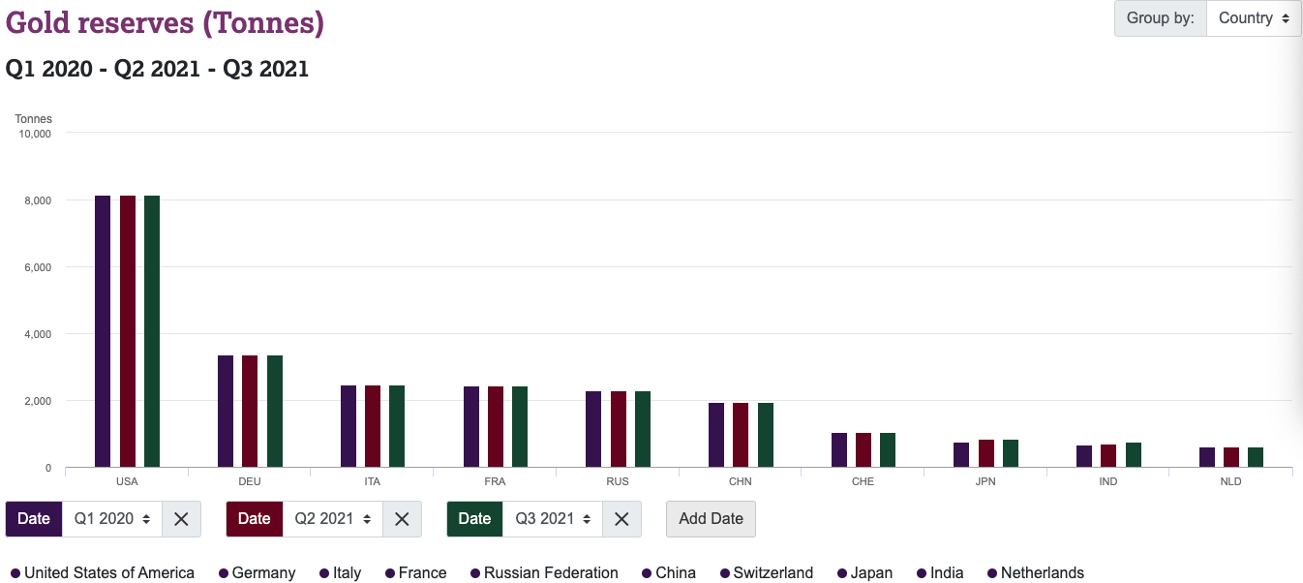Click the Add Date button
The width and height of the screenshot is (1303, 583).
(711, 519)
